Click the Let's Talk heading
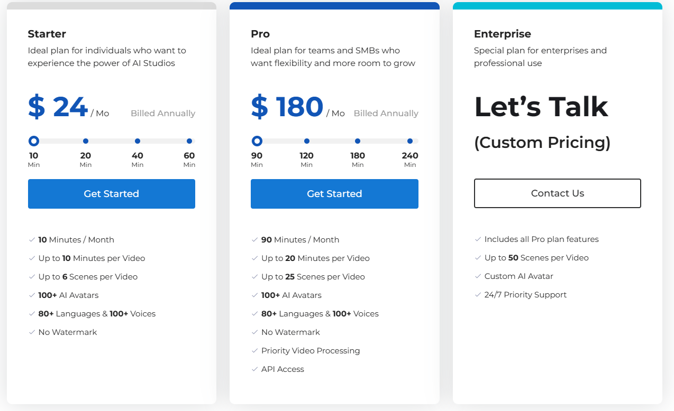This screenshot has height=411, width=674. [541, 107]
